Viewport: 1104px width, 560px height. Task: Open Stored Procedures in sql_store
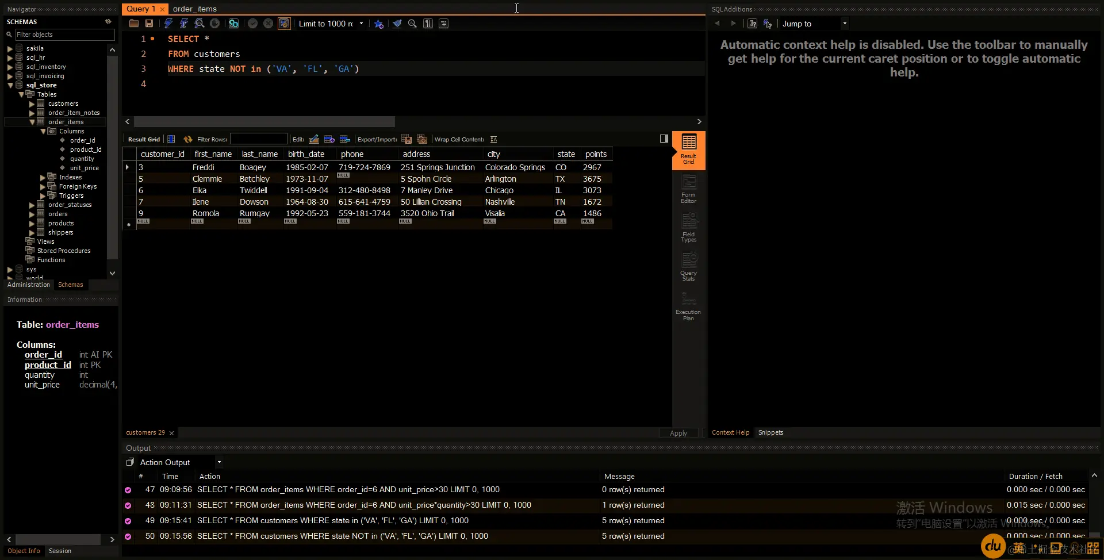click(64, 251)
